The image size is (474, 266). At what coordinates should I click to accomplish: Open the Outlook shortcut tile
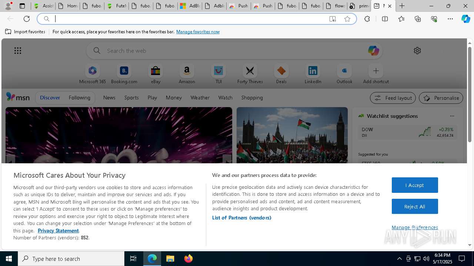tap(344, 74)
